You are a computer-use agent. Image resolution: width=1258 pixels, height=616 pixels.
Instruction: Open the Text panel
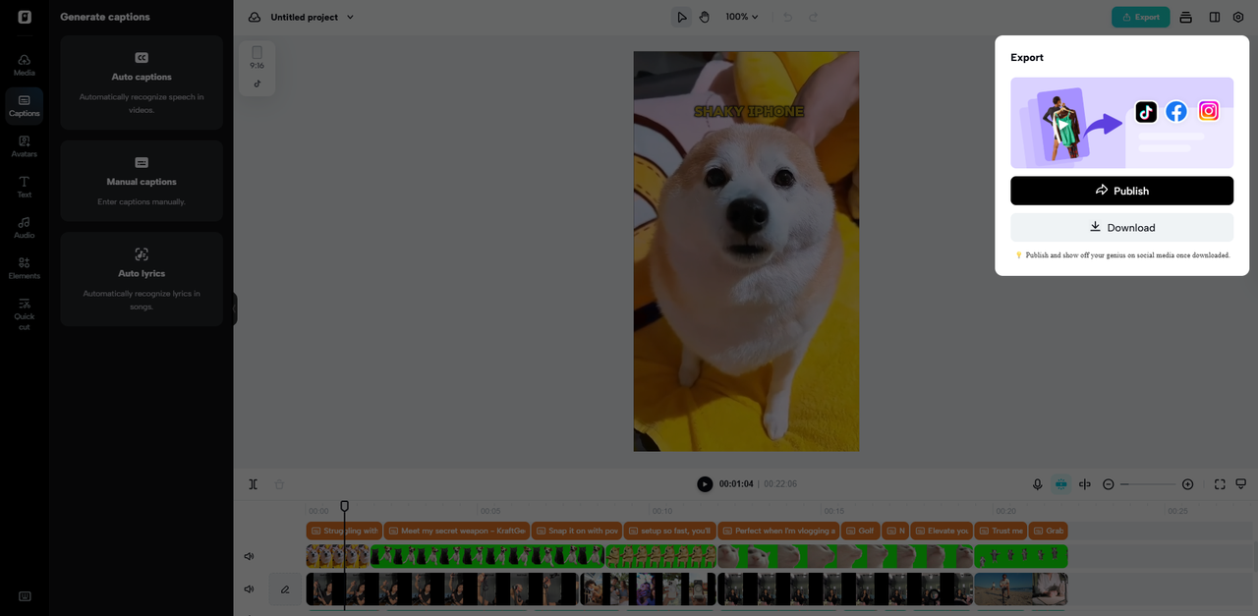(24, 187)
